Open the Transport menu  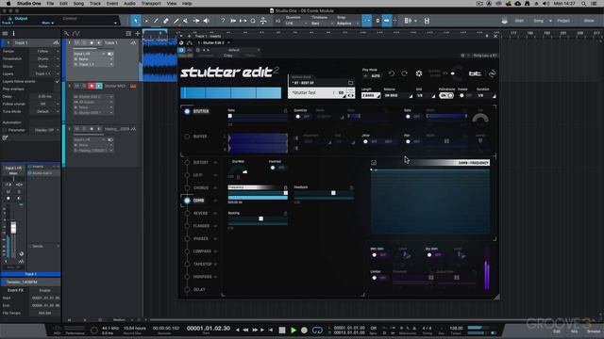click(151, 4)
